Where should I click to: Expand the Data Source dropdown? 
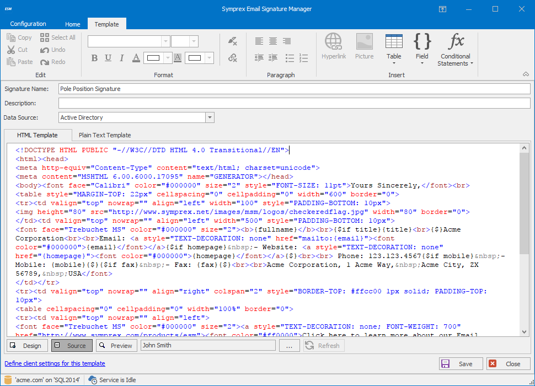[x=210, y=117]
